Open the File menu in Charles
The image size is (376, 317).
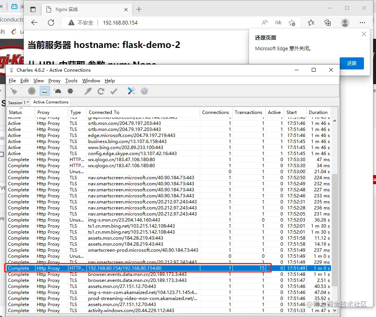coord(12,81)
